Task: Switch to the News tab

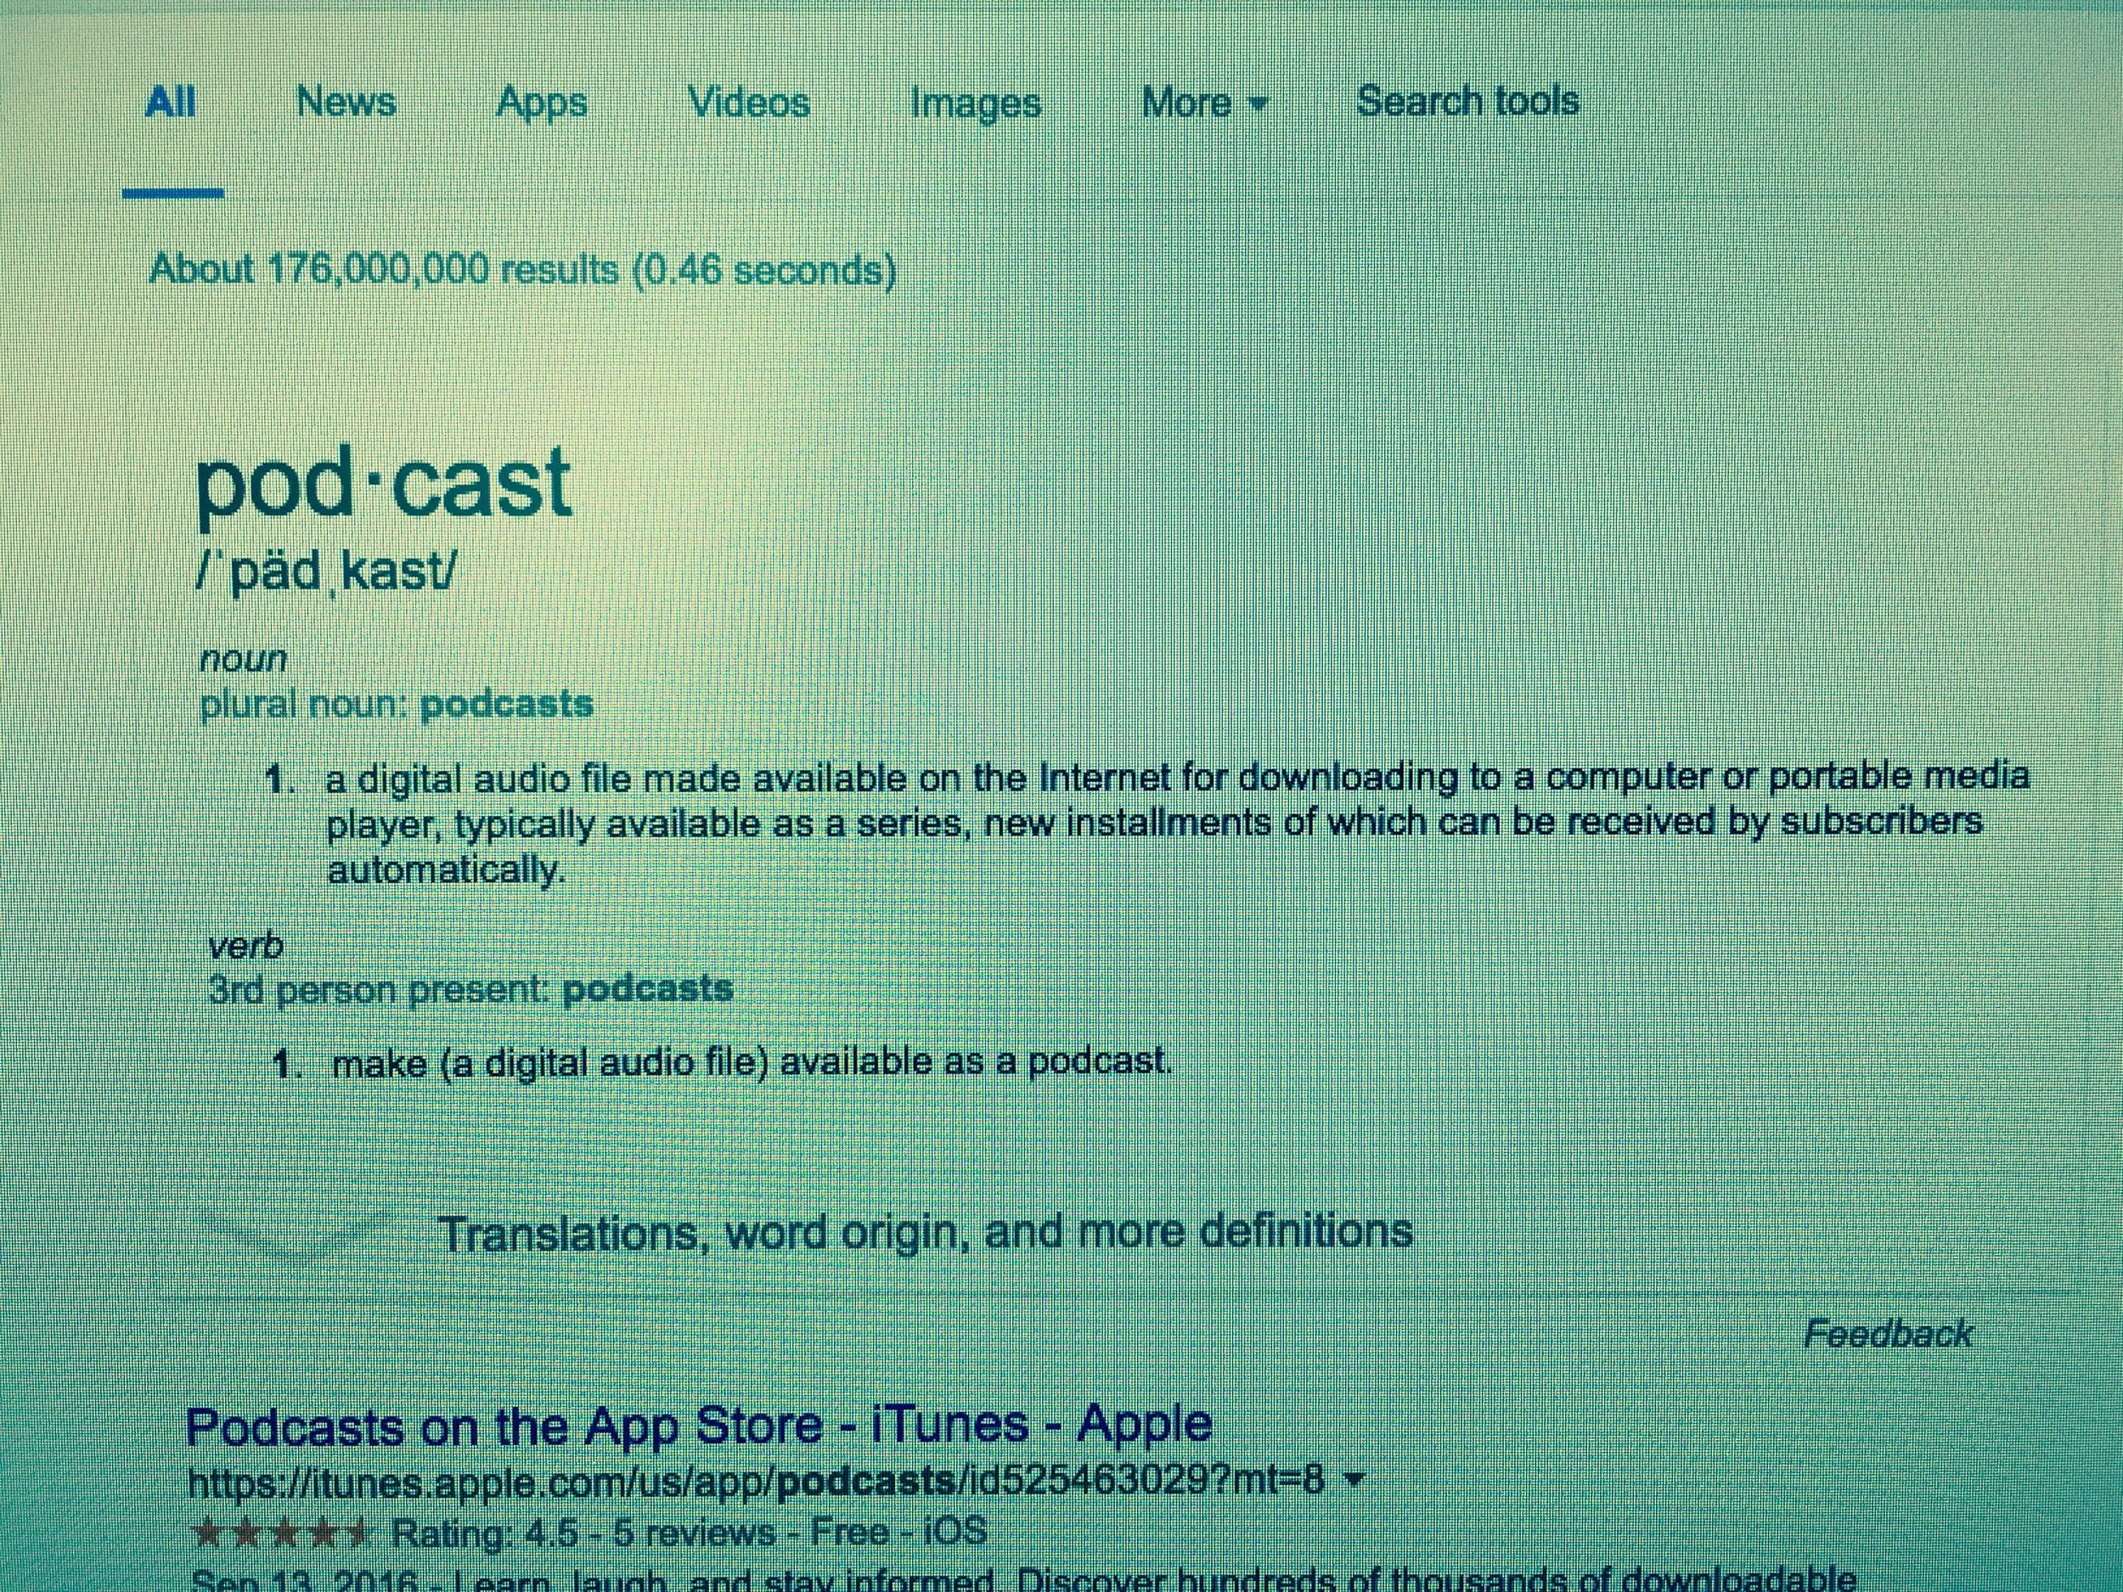Action: (346, 102)
